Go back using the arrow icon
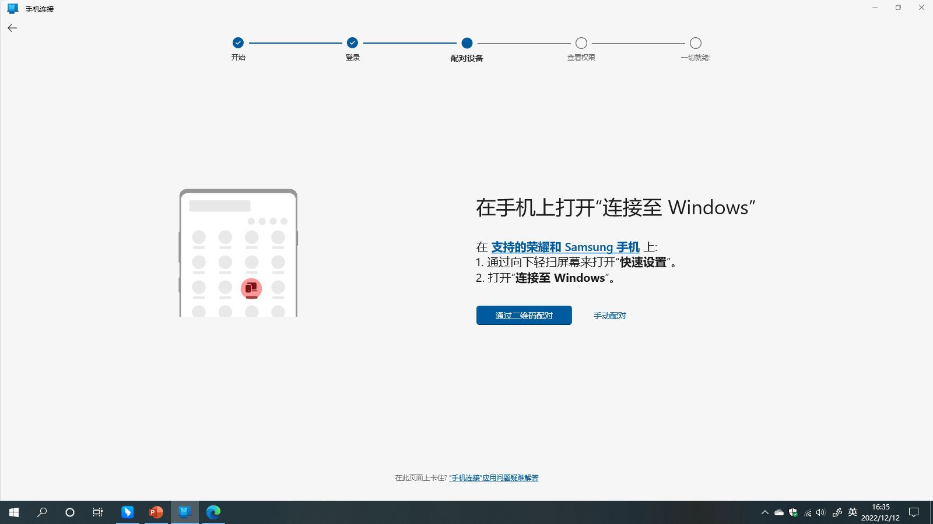 pyautogui.click(x=12, y=28)
